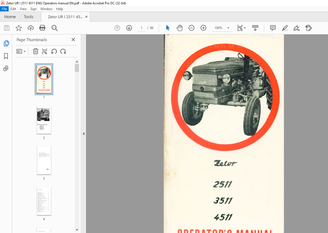Activate the Hand pan tool
The height and width of the screenshot is (233, 328).
click(180, 28)
